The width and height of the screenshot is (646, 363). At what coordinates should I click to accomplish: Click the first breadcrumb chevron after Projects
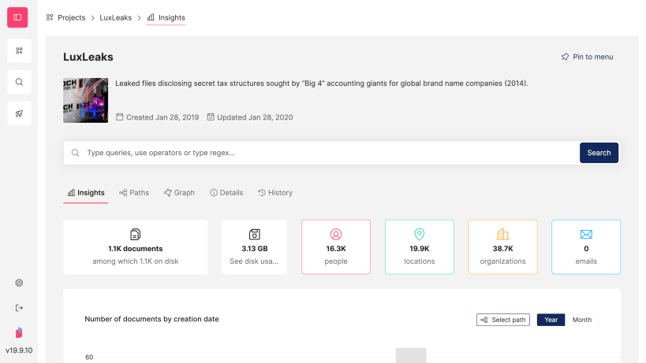(93, 17)
